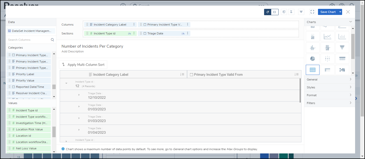Click sort icon on Triage Date chip

click(183, 33)
